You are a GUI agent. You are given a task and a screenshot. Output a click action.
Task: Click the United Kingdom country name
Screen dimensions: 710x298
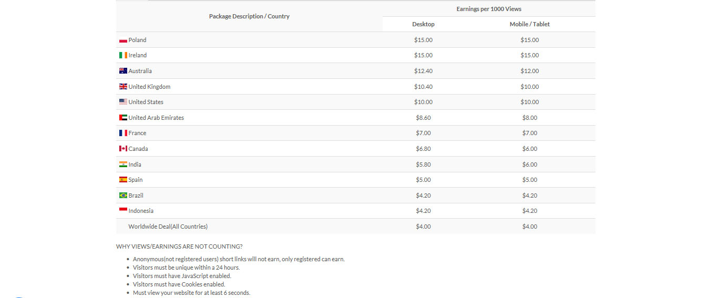(149, 87)
